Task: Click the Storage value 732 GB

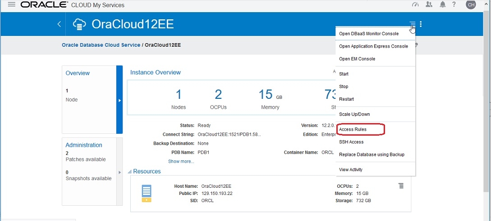Action: [363, 200]
